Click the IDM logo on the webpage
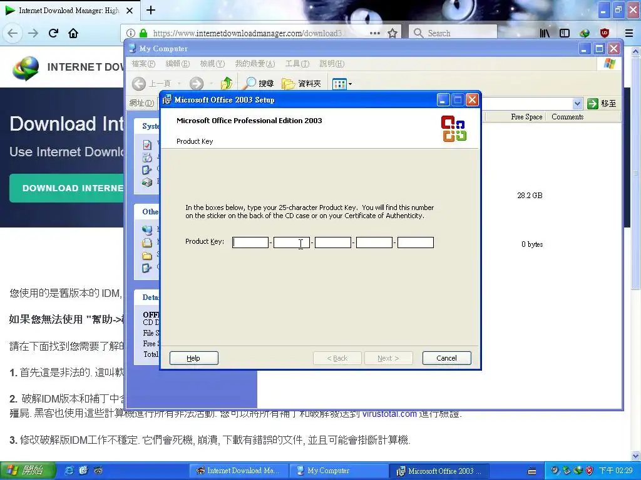 click(26, 67)
